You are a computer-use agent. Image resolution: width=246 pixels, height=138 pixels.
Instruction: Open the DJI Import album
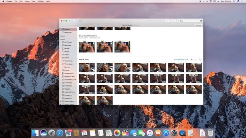[68, 83]
